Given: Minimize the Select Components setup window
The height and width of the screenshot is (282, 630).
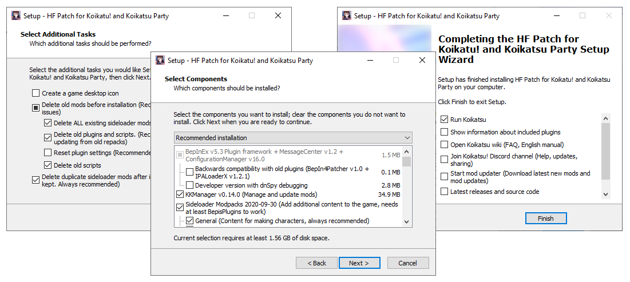Looking at the screenshot, I should tap(369, 60).
